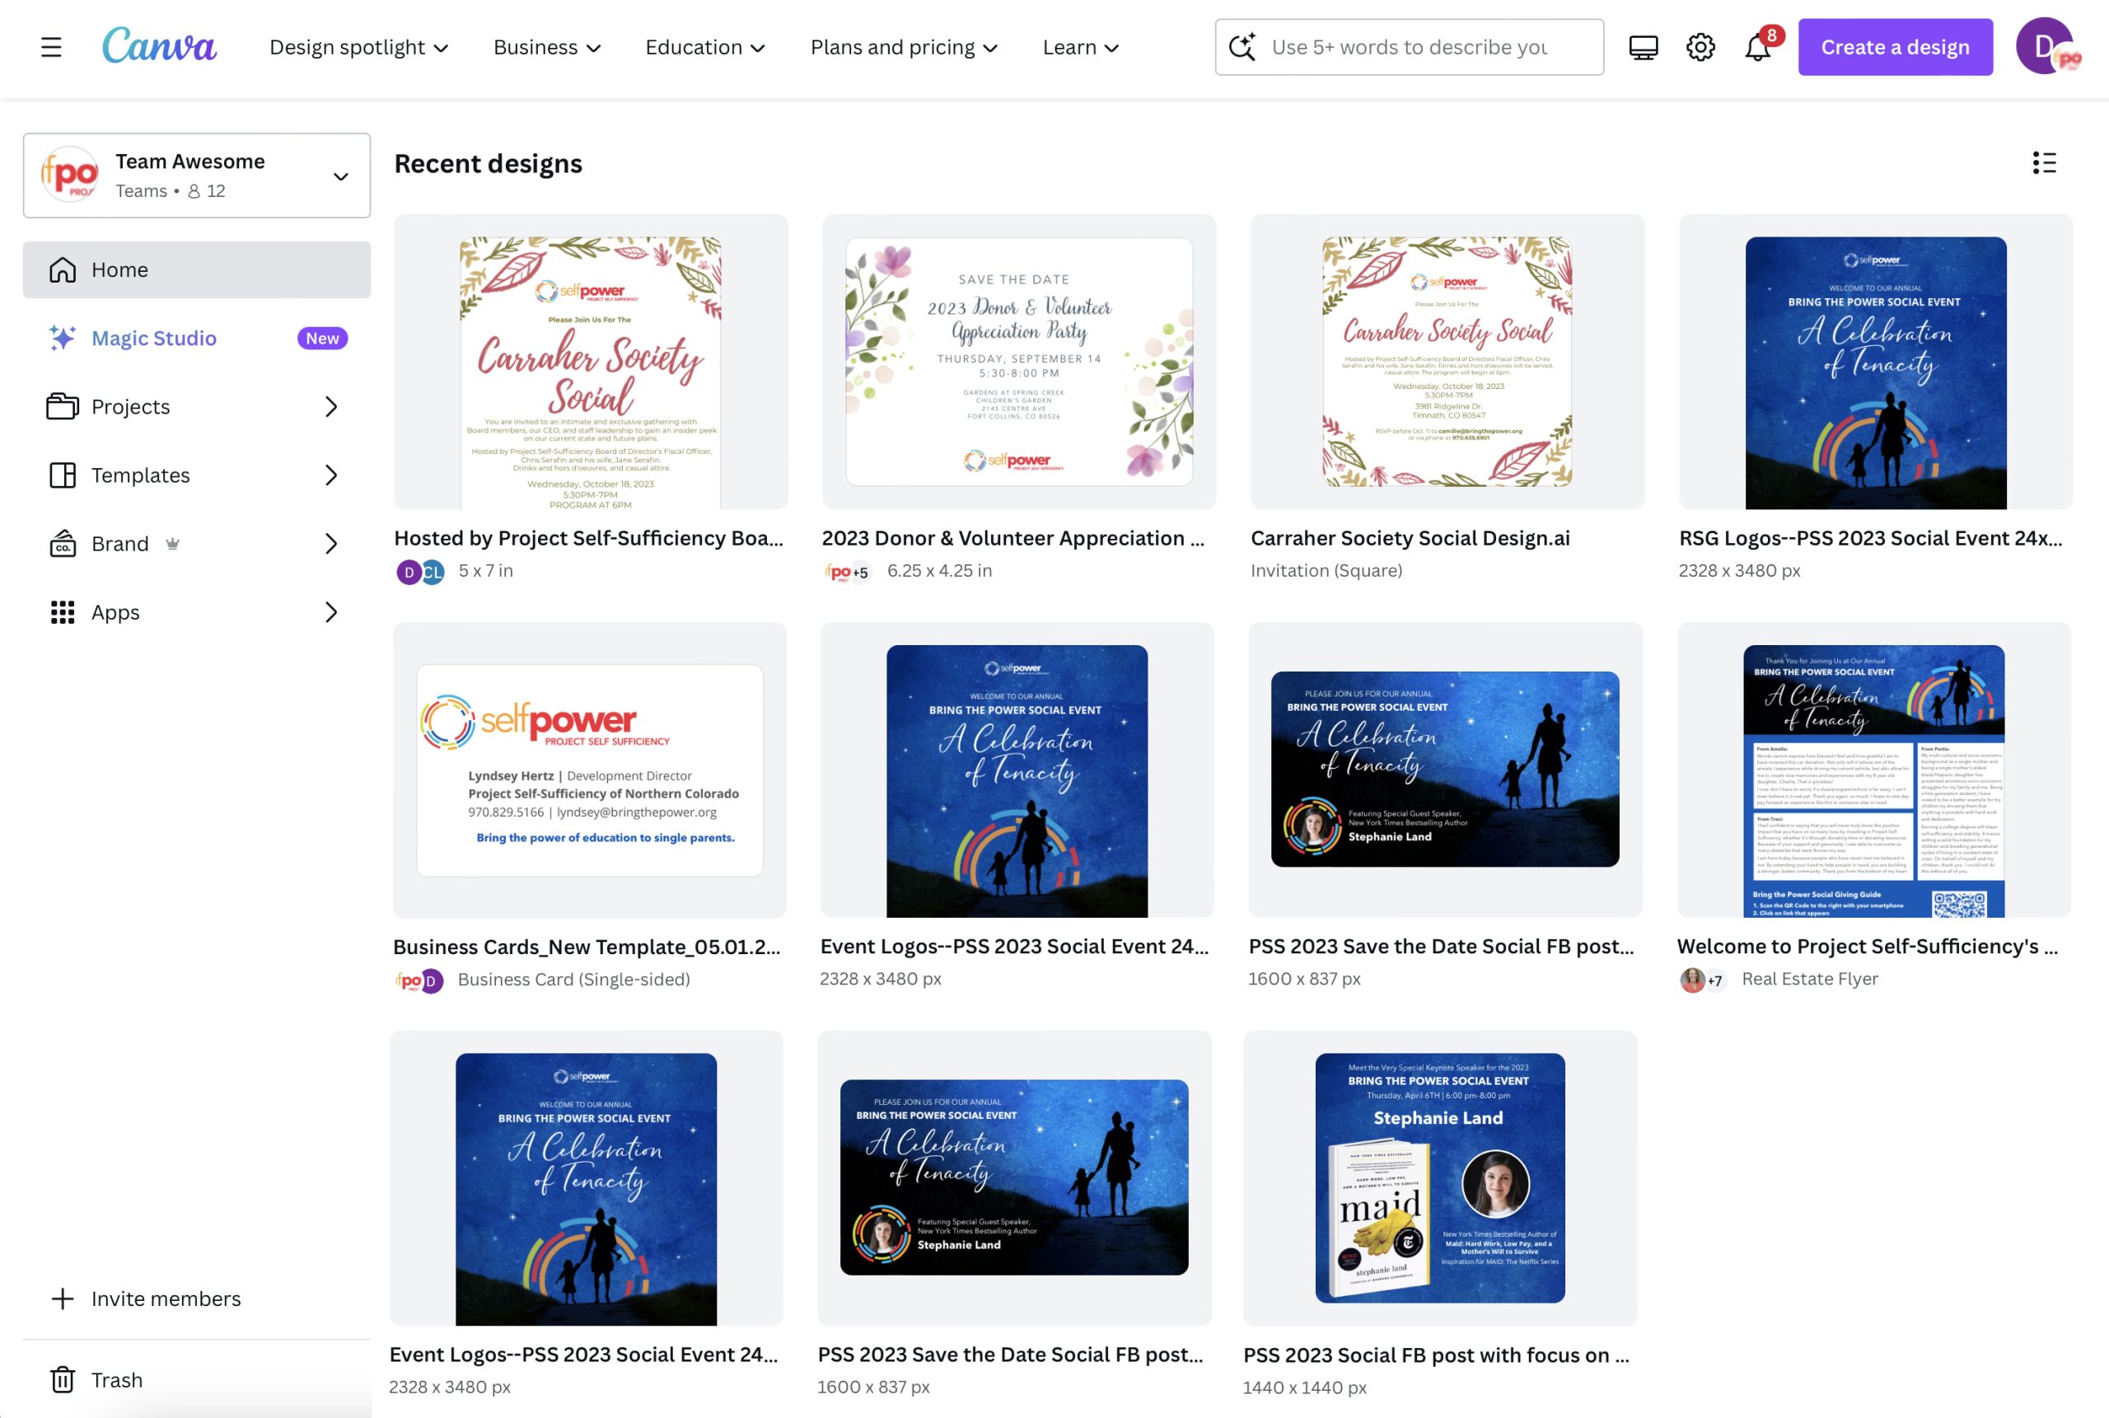2109x1418 pixels.
Task: Click collaborator avatars on Business Cards design
Action: (x=419, y=980)
